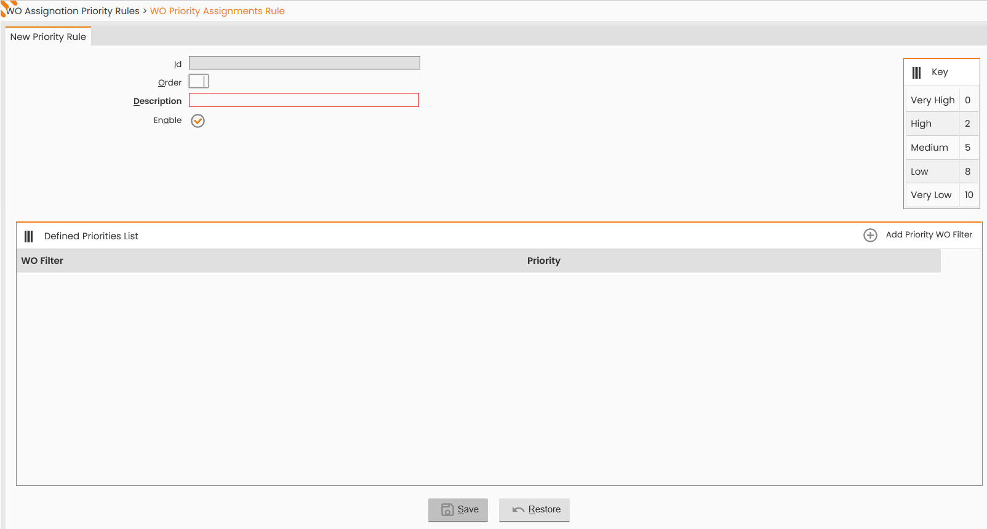This screenshot has height=529, width=987.
Task: Select the Very Low key row
Action: coord(942,195)
